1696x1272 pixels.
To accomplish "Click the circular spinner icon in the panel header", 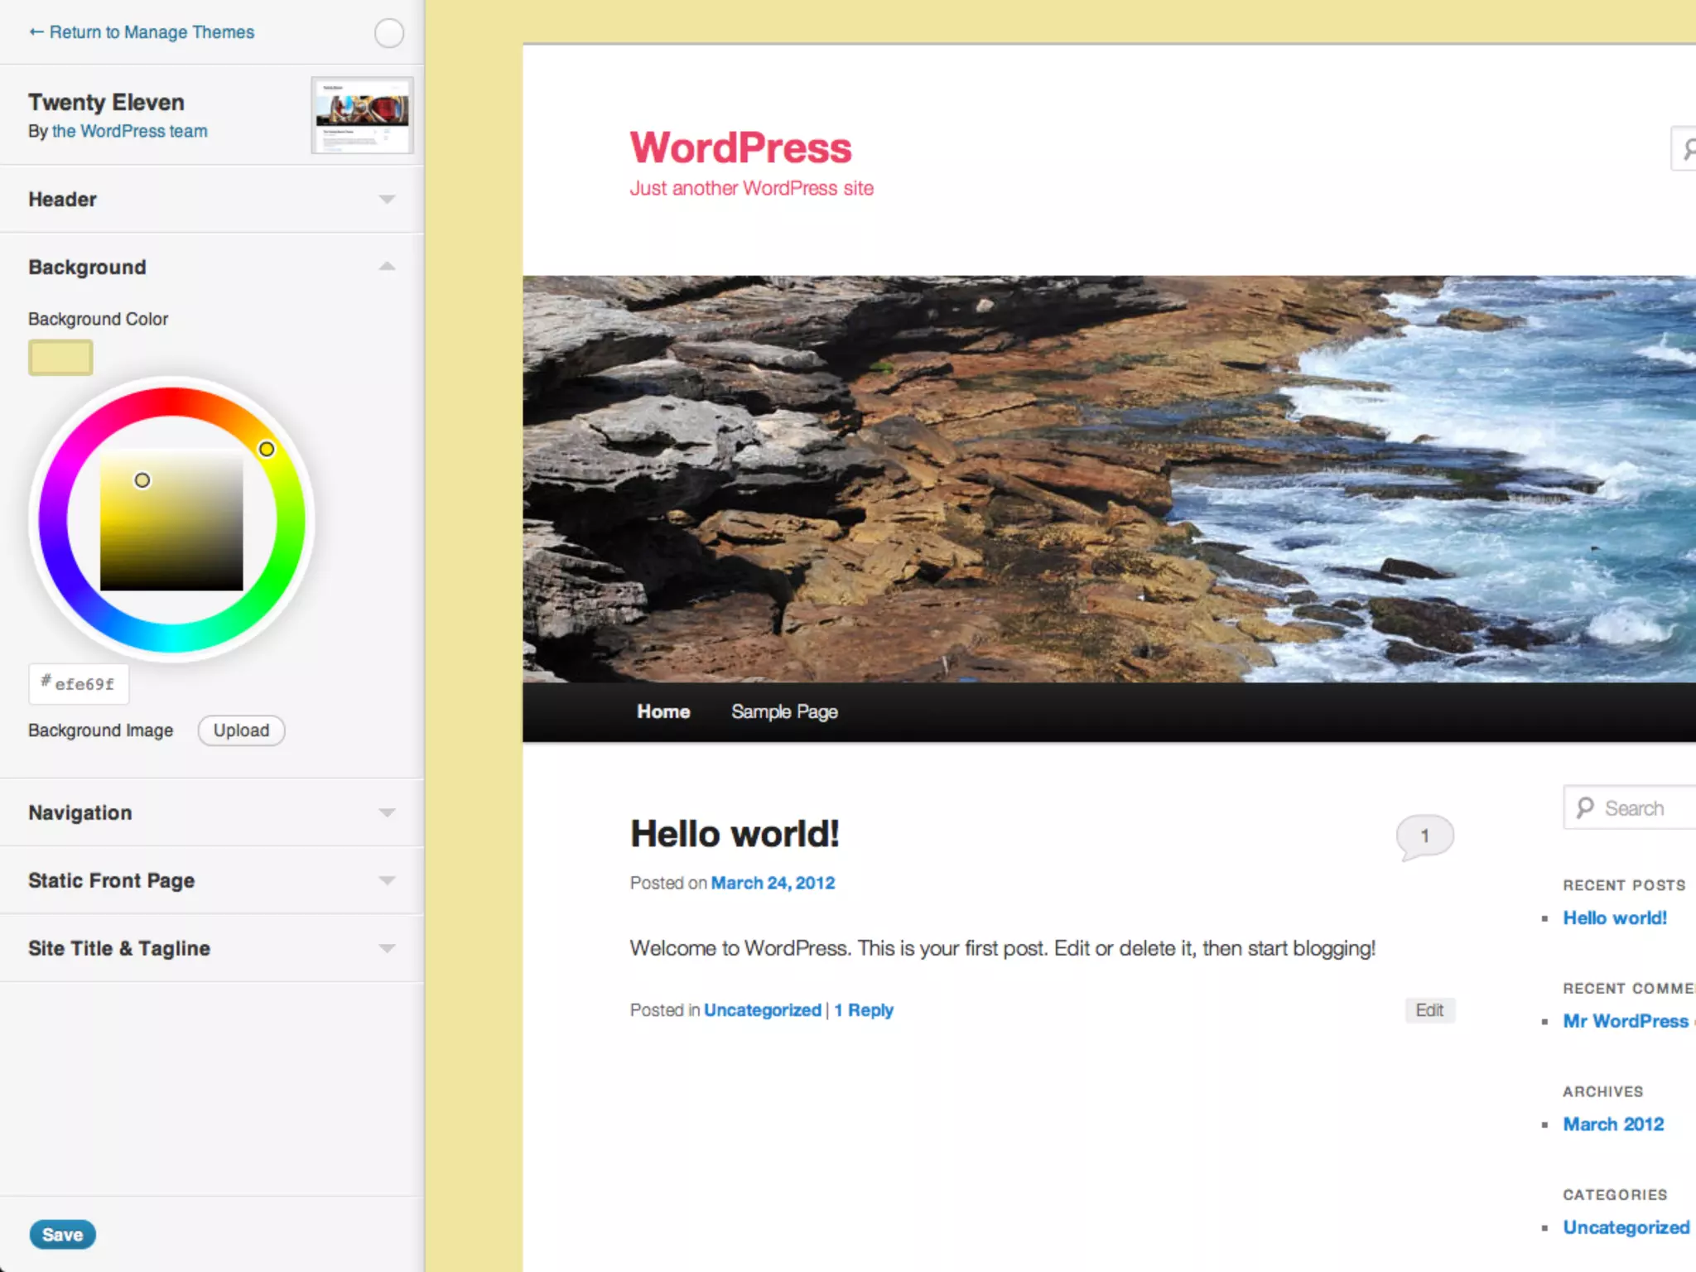I will coord(388,33).
